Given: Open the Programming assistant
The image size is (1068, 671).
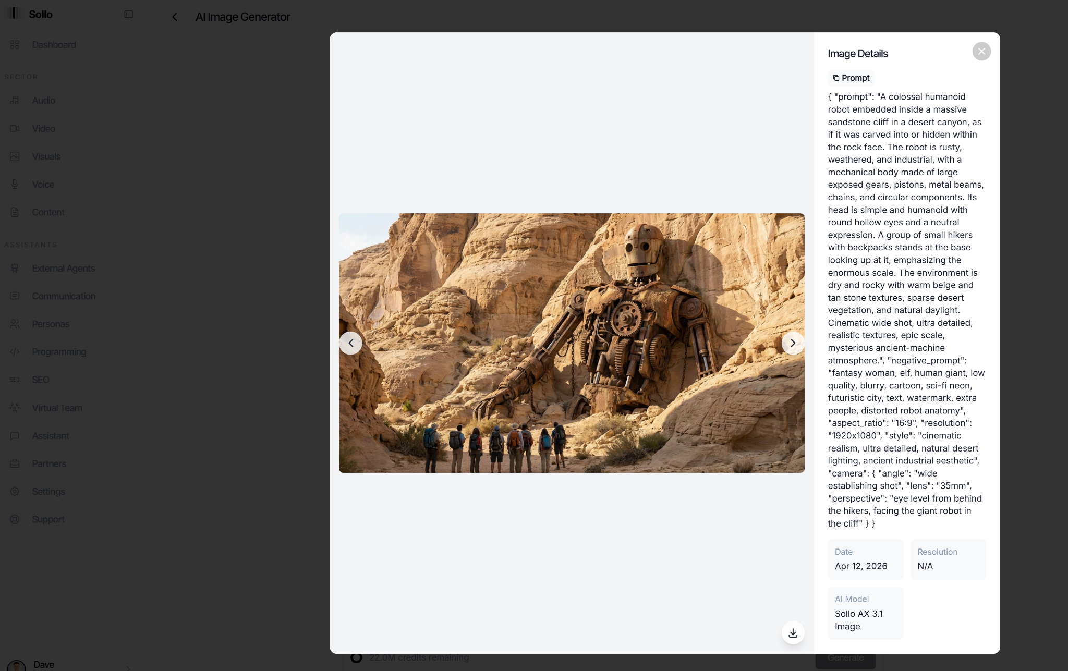Looking at the screenshot, I should point(59,352).
